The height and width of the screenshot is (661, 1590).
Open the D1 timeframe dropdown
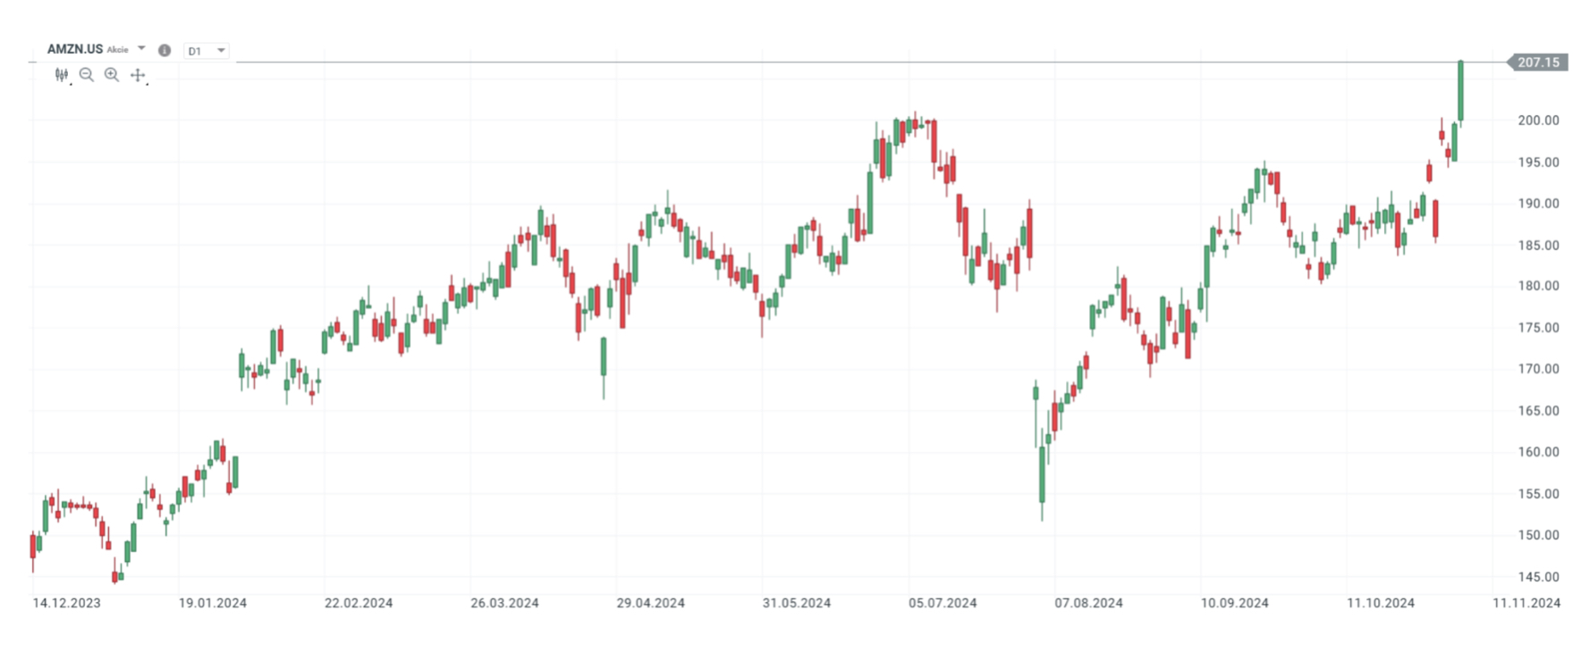tap(207, 51)
